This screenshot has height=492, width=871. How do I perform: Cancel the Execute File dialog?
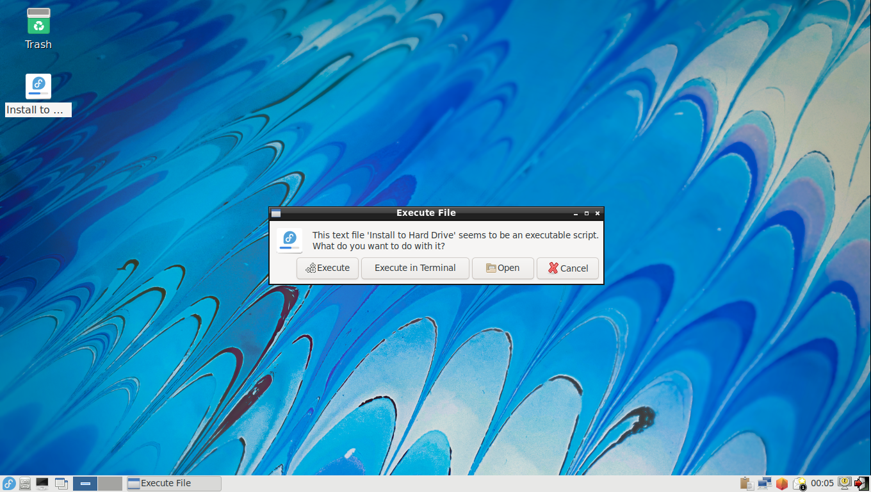[x=567, y=268]
